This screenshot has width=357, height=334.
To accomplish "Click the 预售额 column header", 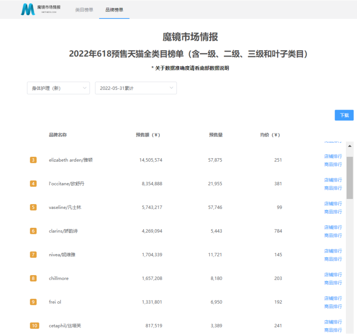I will [148, 135].
